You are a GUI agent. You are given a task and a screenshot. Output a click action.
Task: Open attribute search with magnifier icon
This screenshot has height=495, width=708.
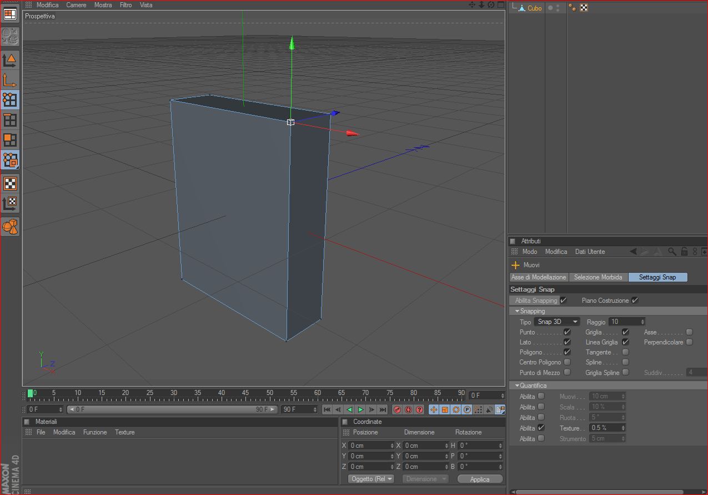(672, 252)
